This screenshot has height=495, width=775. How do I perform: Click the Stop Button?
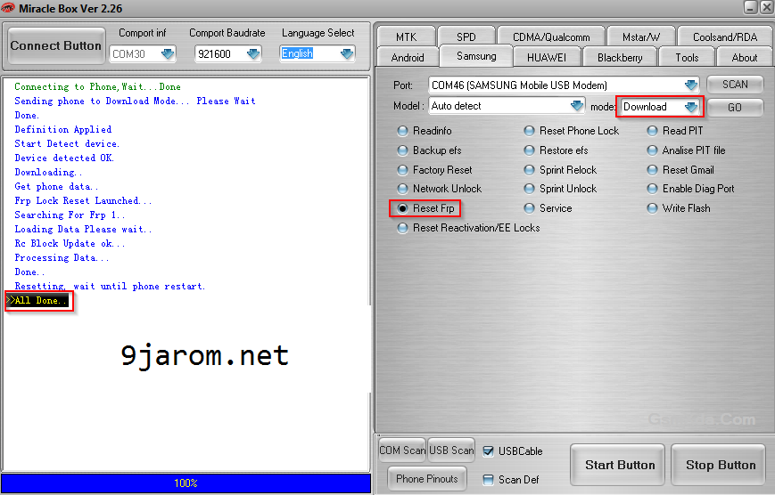[720, 465]
